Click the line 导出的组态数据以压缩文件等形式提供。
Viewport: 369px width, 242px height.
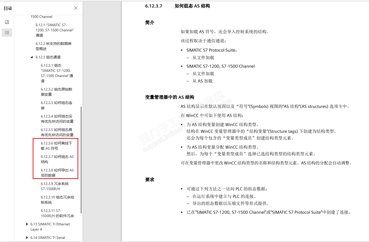tap(232, 203)
